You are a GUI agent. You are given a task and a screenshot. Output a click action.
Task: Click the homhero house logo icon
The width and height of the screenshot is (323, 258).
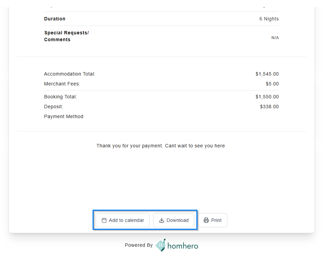point(161,245)
